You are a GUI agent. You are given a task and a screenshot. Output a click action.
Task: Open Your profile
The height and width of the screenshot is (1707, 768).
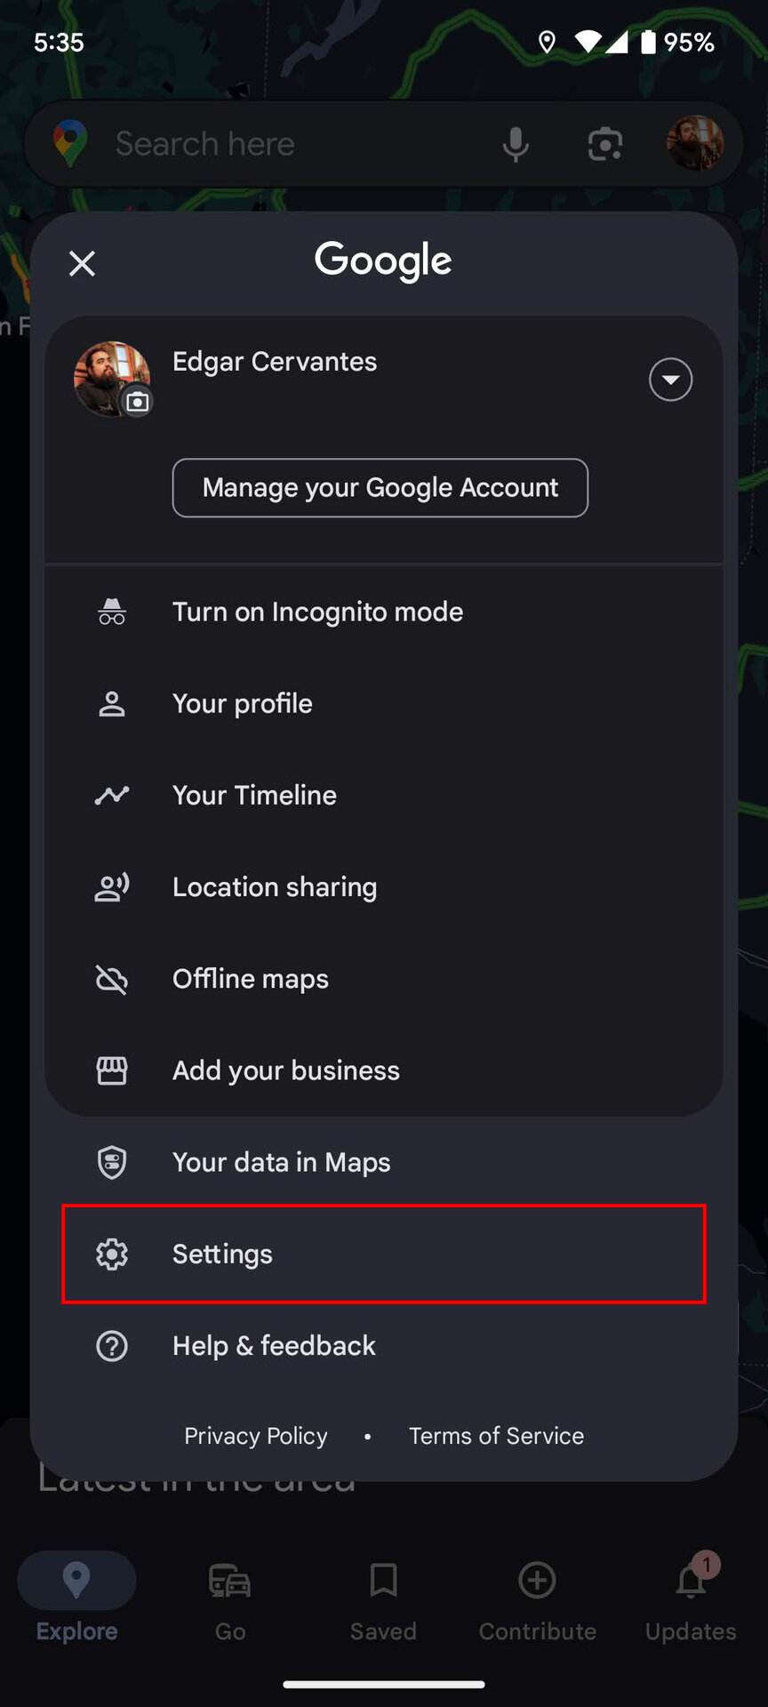tap(242, 703)
